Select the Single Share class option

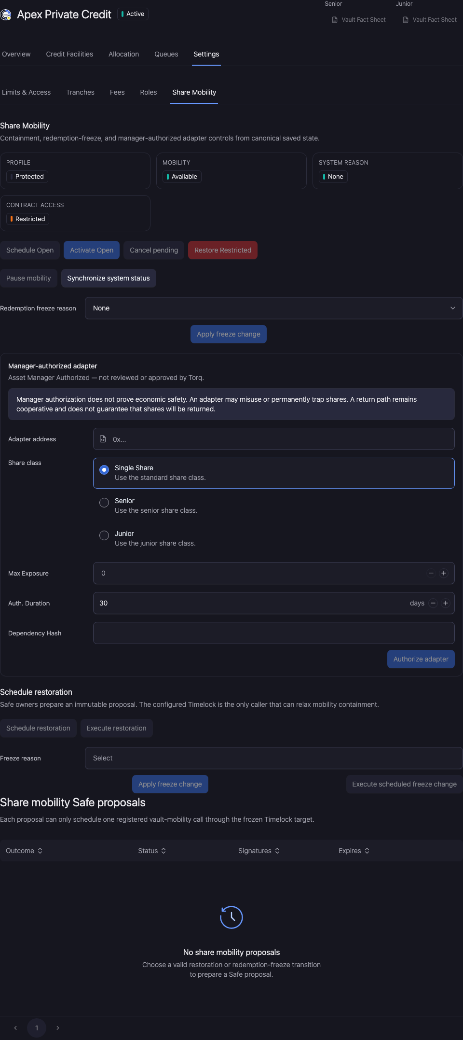(274, 473)
